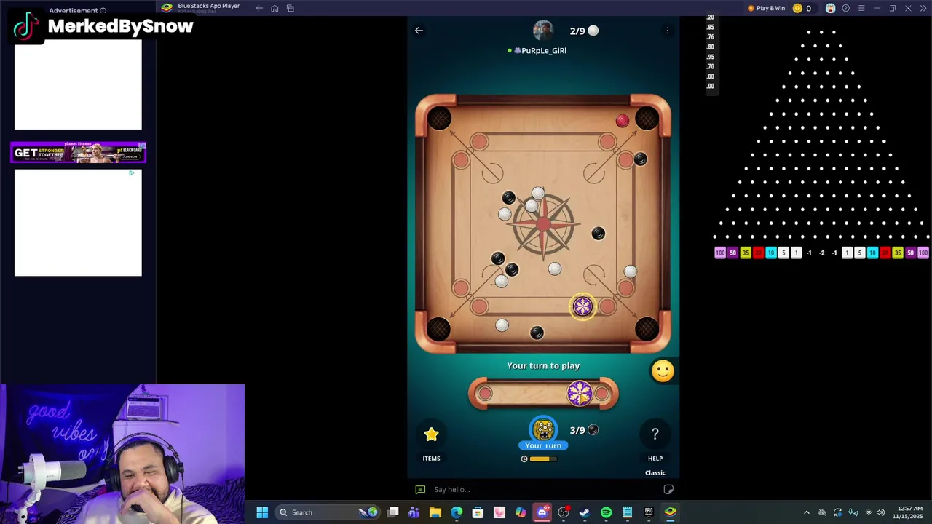Click the AdChoices icon on lower ad
This screenshot has width=932, height=524.
coord(131,173)
